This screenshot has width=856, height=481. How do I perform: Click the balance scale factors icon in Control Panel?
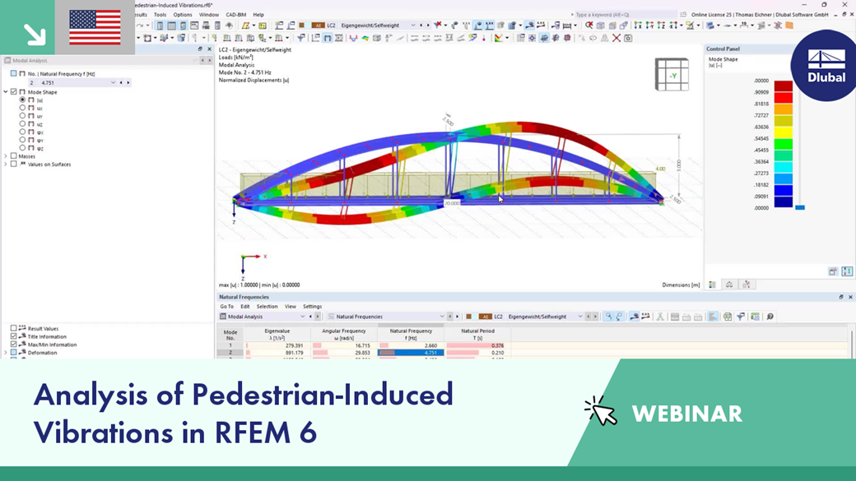[729, 284]
